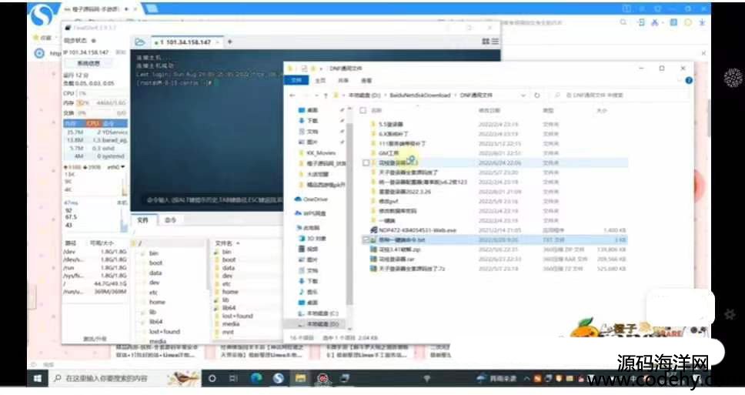Open the 文件 ribbon tab in Explorer
Image resolution: width=745 pixels, height=395 pixels.
[296, 80]
